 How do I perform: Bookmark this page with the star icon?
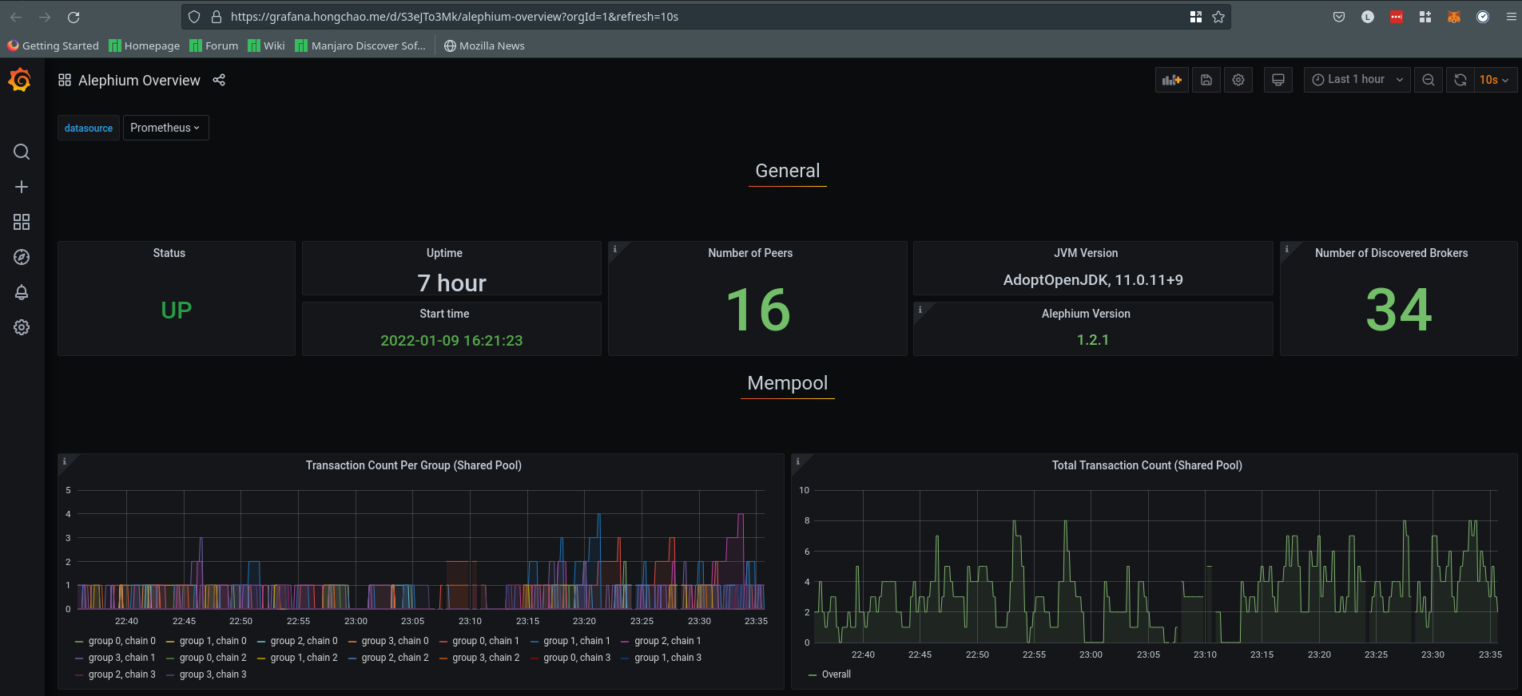point(1218,17)
